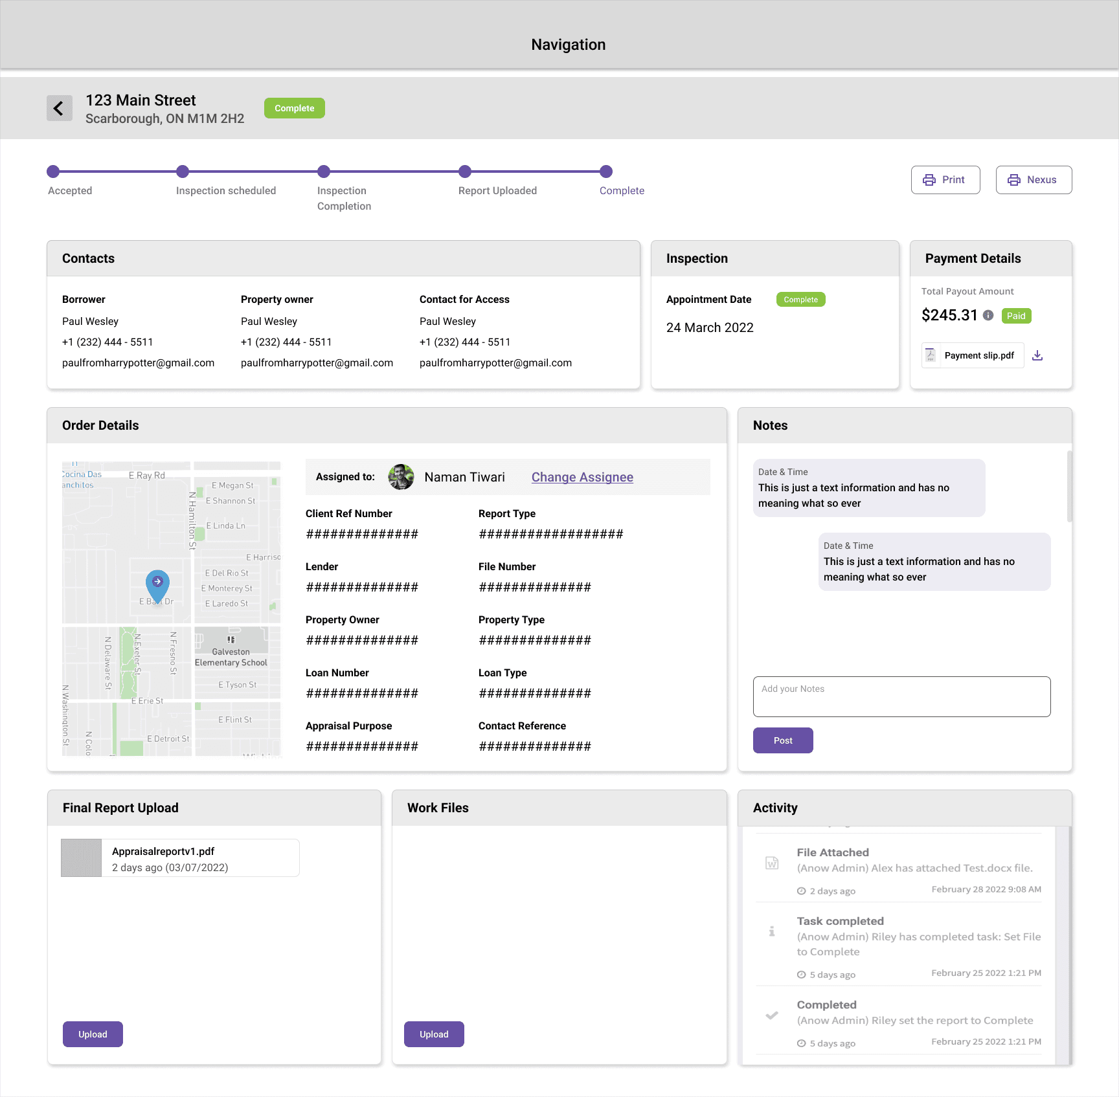Open Change Assignee
The image size is (1119, 1097).
tap(582, 477)
